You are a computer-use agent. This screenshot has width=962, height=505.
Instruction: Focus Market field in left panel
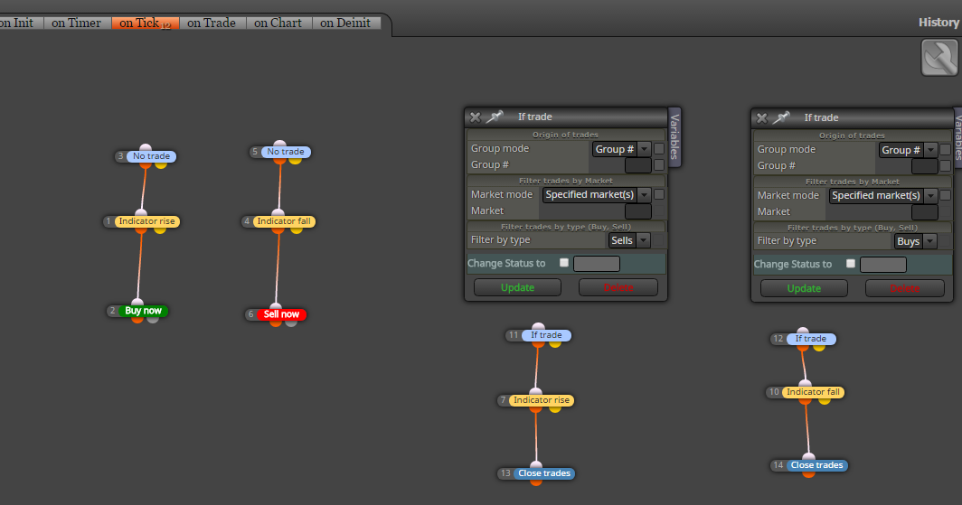point(638,210)
